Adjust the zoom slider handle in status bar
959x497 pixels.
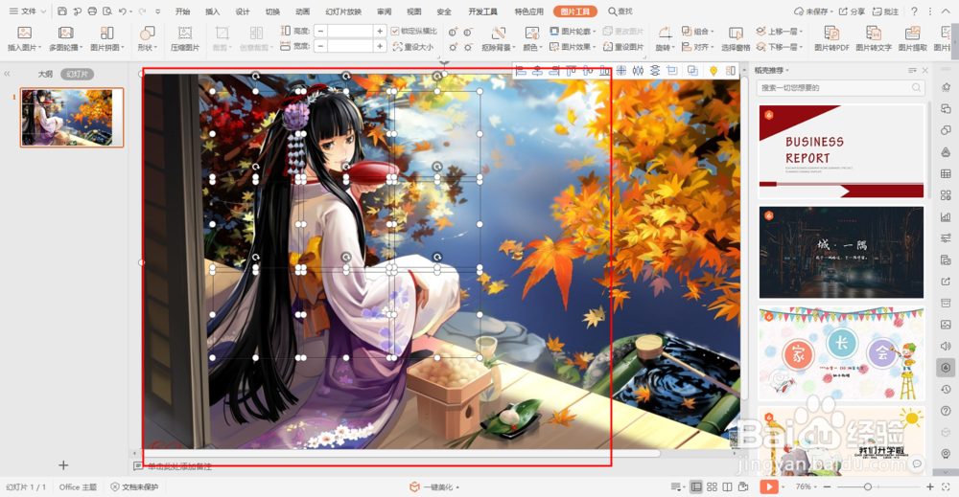[x=867, y=486]
